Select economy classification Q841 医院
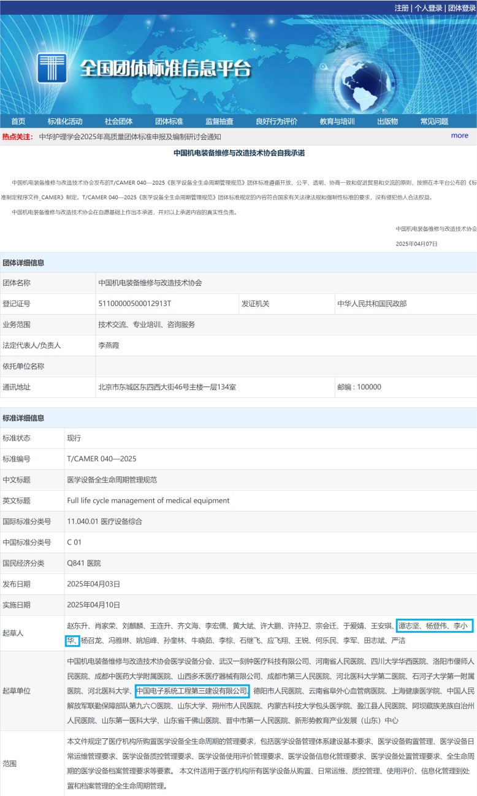The width and height of the screenshot is (477, 796). tap(84, 563)
